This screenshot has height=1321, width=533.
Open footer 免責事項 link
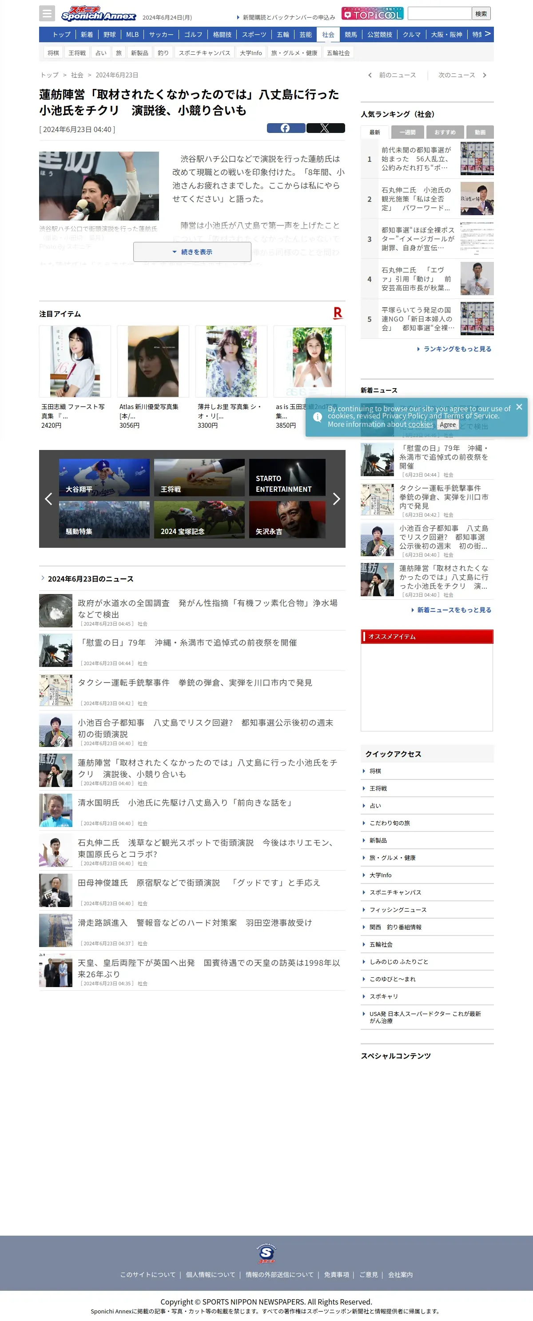tap(336, 1275)
